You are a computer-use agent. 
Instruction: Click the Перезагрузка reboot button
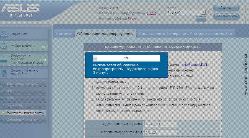[x=226, y=16]
